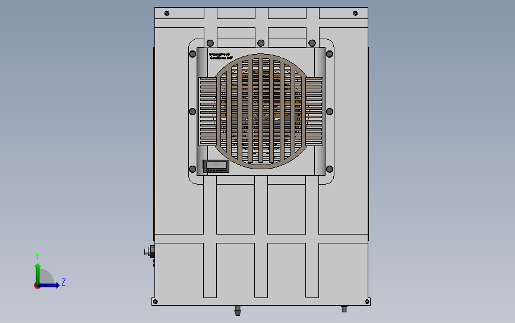Select the left drain outlet under the base
This screenshot has width=515, height=323.
238,311
